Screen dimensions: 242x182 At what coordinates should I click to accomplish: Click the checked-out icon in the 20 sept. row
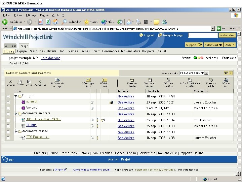coord(111,102)
